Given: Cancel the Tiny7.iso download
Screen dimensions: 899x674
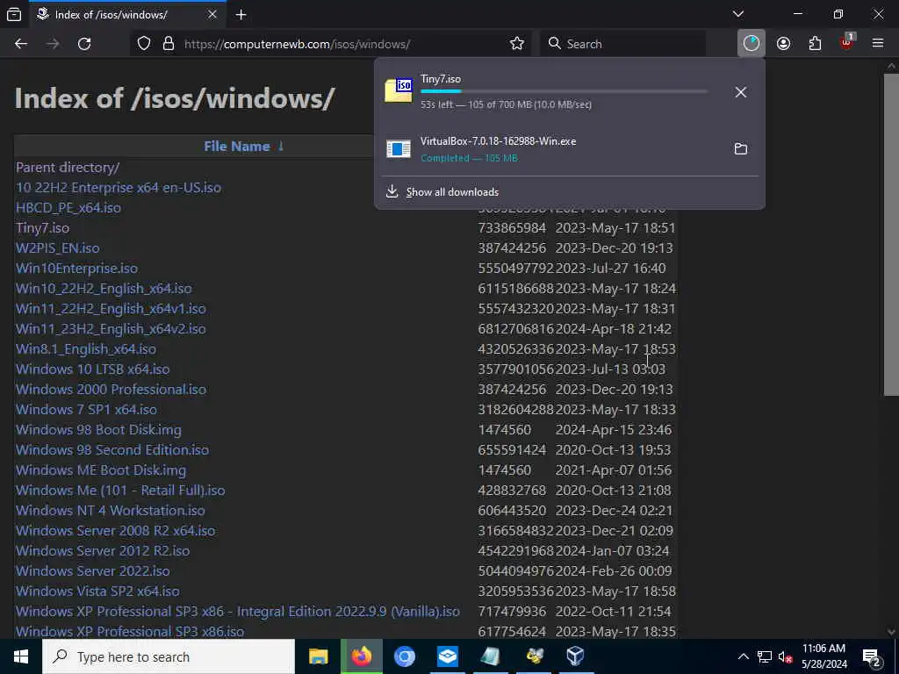Looking at the screenshot, I should [741, 91].
